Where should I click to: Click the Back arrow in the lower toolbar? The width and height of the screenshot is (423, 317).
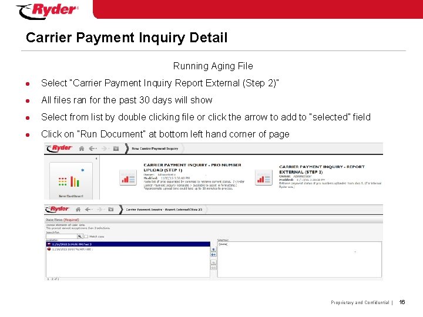pyautogui.click(x=88, y=209)
